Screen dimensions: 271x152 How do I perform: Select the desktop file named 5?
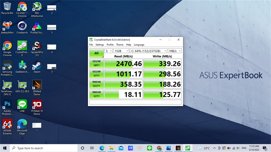52,68
